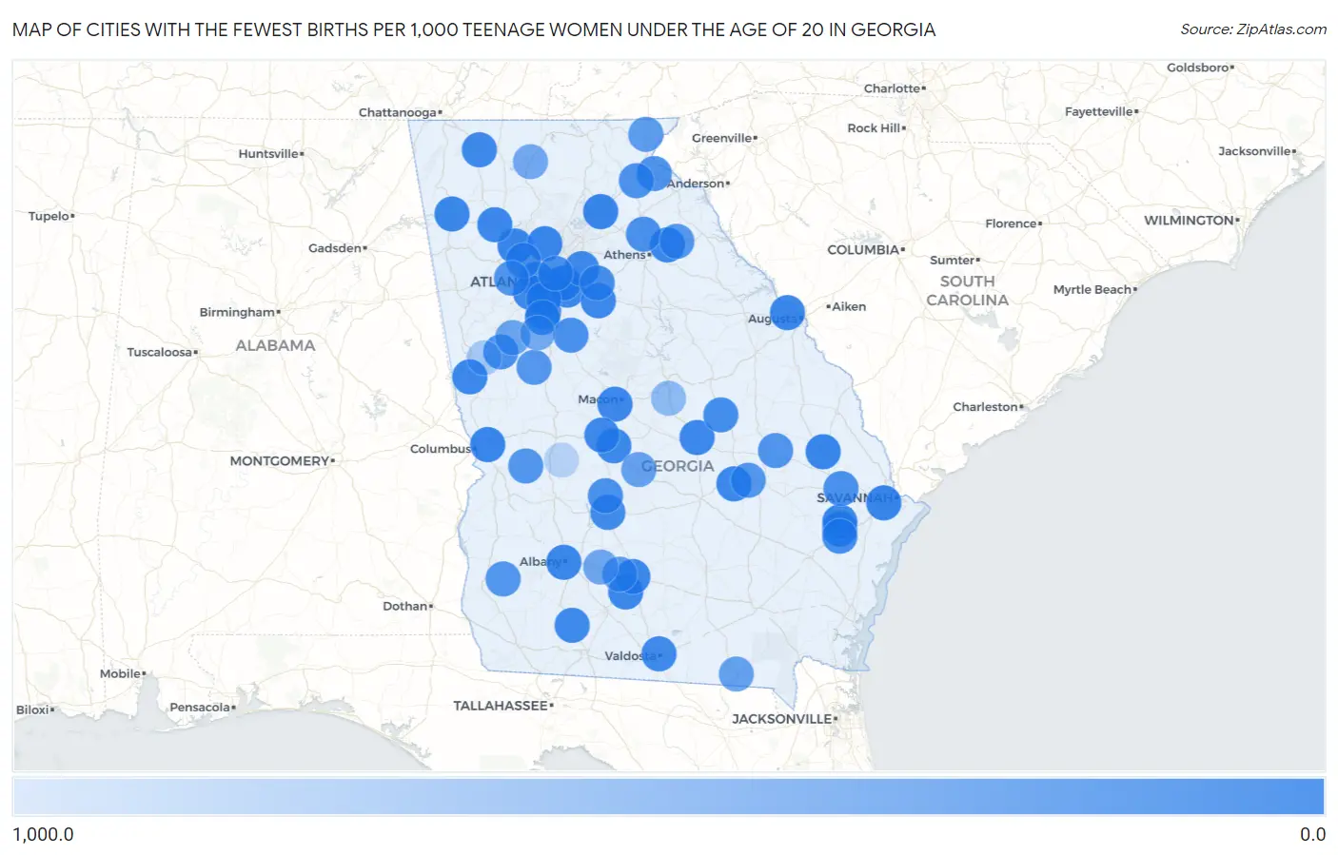Select the city bubble near Albany
This screenshot has height=855, width=1338.
click(563, 562)
